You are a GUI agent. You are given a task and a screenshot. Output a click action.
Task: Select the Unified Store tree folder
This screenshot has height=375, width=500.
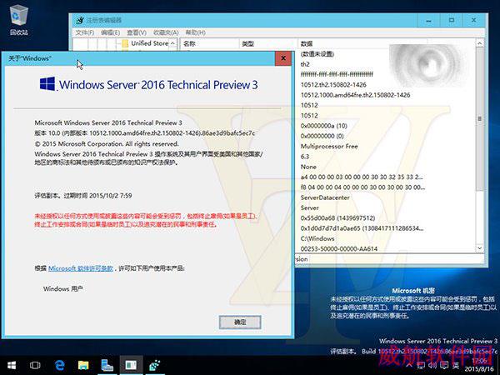(x=149, y=43)
